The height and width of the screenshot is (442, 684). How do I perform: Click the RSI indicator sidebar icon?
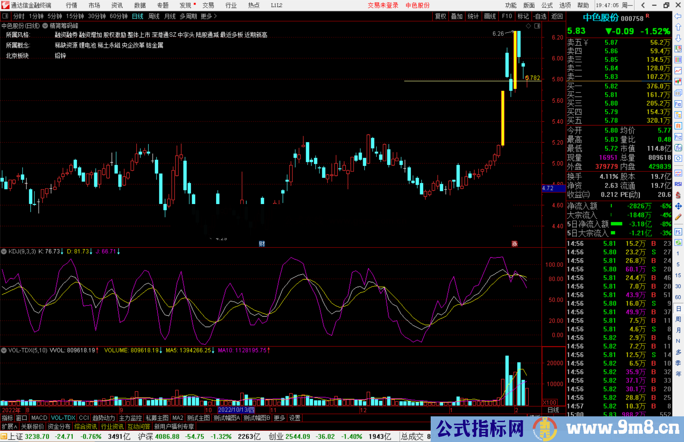678,184
